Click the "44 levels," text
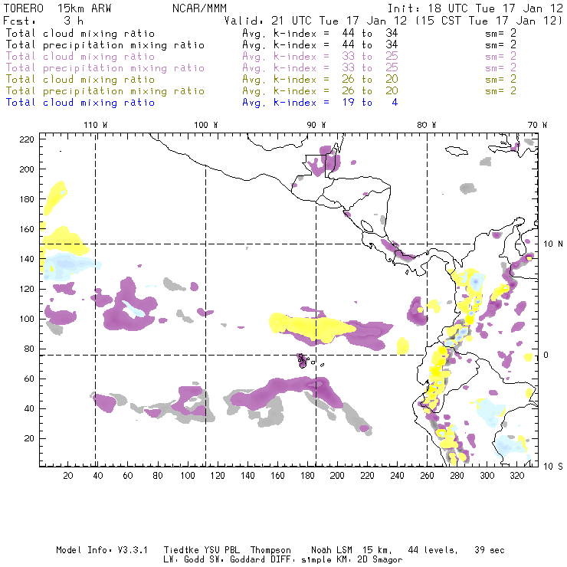Viewport: 567px width, 567px height. click(433, 550)
